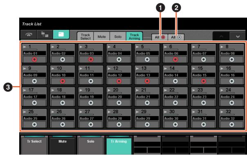
Task: Click the track 31 header arrow icon
Action: pyautogui.click(x=194, y=112)
